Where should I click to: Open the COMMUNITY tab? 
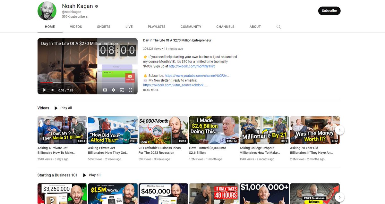coord(191,27)
